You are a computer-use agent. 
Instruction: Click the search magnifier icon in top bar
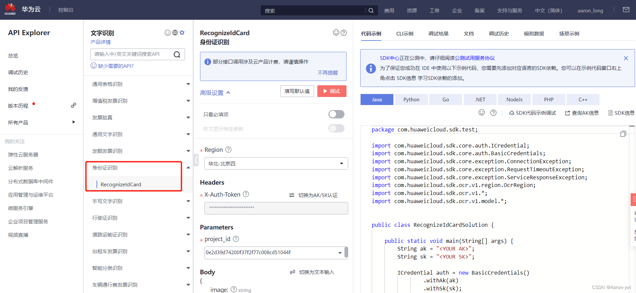[x=371, y=10]
